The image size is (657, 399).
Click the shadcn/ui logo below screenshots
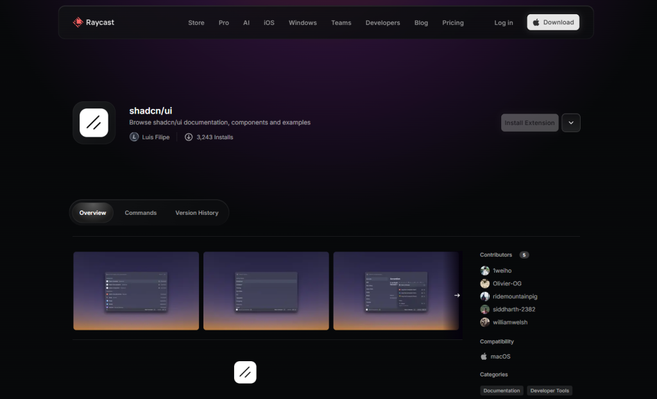tap(245, 372)
